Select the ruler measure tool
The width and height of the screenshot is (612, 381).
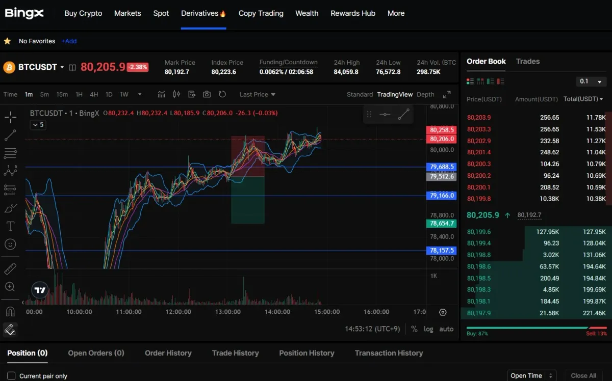click(10, 268)
